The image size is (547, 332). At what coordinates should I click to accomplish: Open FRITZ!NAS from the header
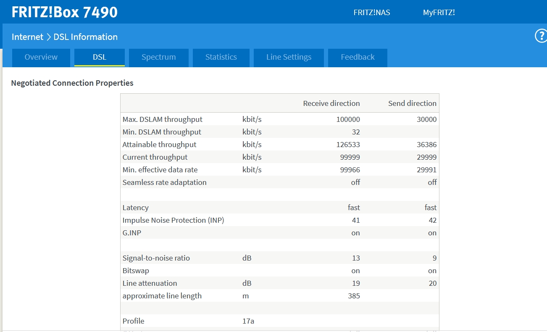coord(371,13)
